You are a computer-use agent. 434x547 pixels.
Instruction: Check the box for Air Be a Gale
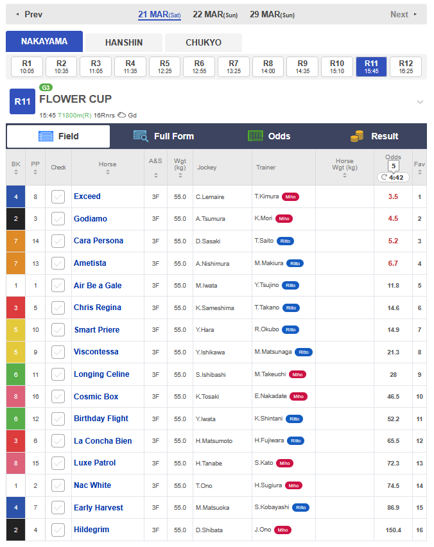[x=58, y=285]
